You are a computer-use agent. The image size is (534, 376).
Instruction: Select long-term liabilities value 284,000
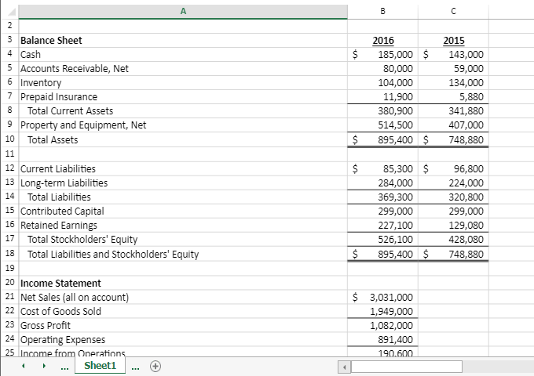[x=382, y=183]
